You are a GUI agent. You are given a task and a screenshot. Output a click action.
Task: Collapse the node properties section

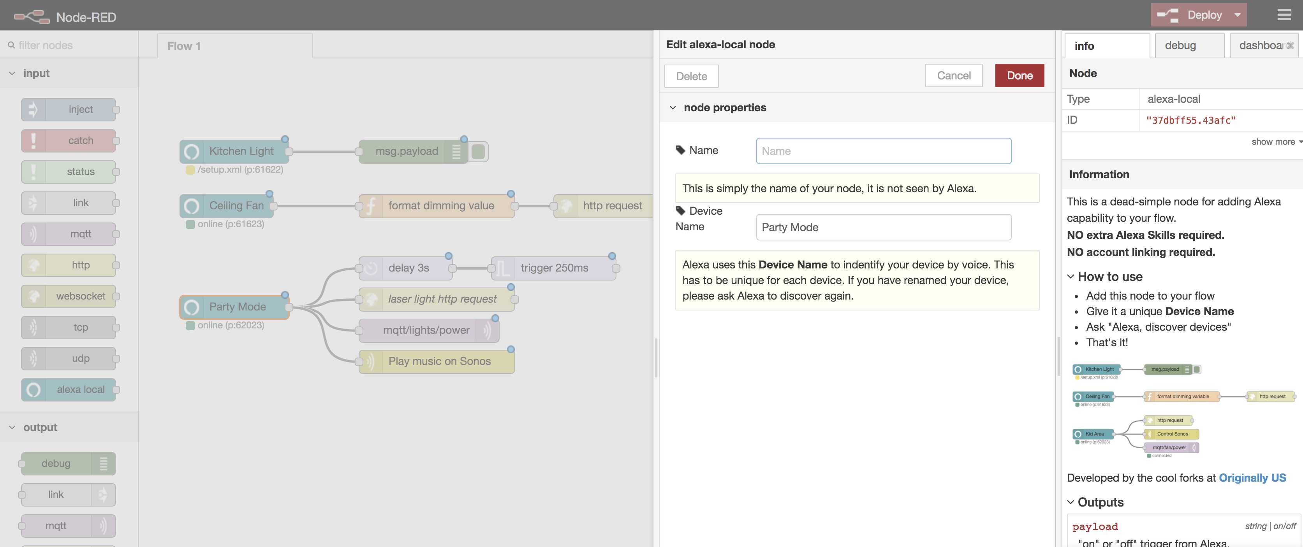tap(673, 108)
